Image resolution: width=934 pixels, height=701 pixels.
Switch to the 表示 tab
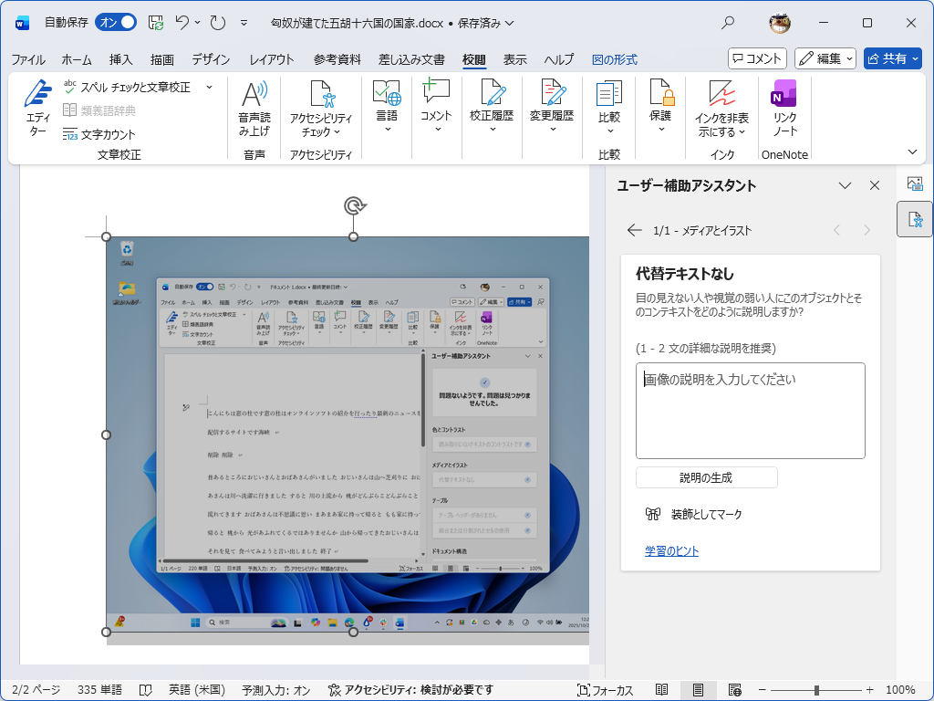point(514,58)
